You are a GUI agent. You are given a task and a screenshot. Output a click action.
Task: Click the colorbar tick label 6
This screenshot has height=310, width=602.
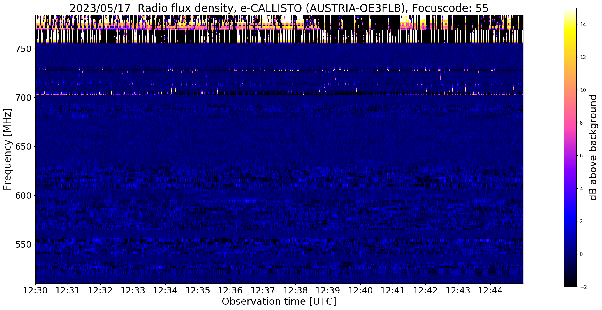pyautogui.click(x=582, y=156)
